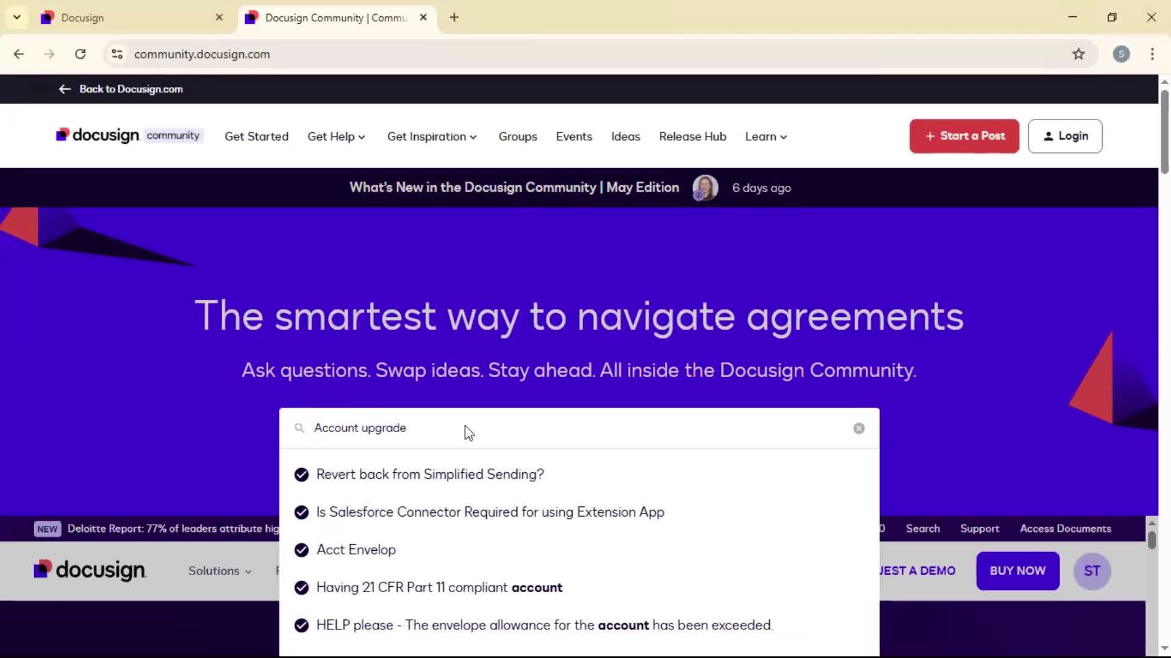1171x658 pixels.
Task: Open Chrome's three-dot menu
Action: point(1152,54)
